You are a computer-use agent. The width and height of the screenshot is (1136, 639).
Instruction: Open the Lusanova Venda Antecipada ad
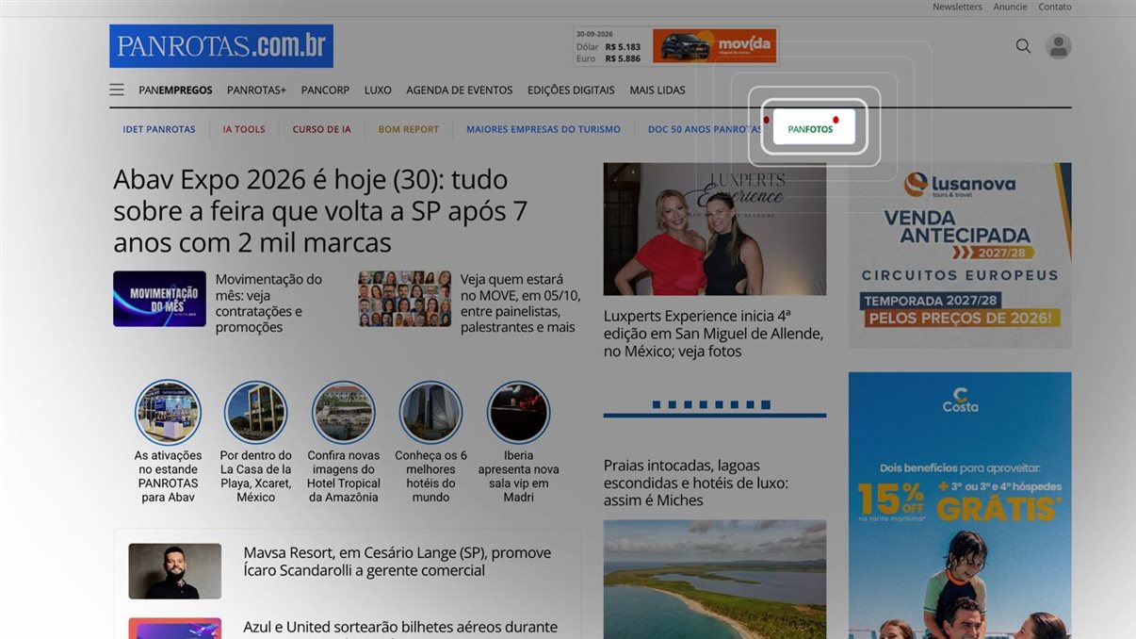click(960, 255)
